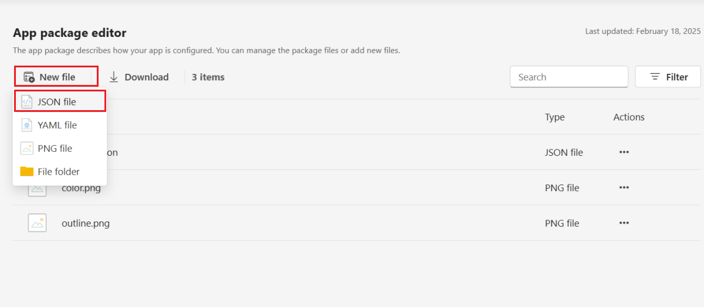Viewport: 704px width, 307px height.
Task: Click the Last updated date text
Action: 643,31
